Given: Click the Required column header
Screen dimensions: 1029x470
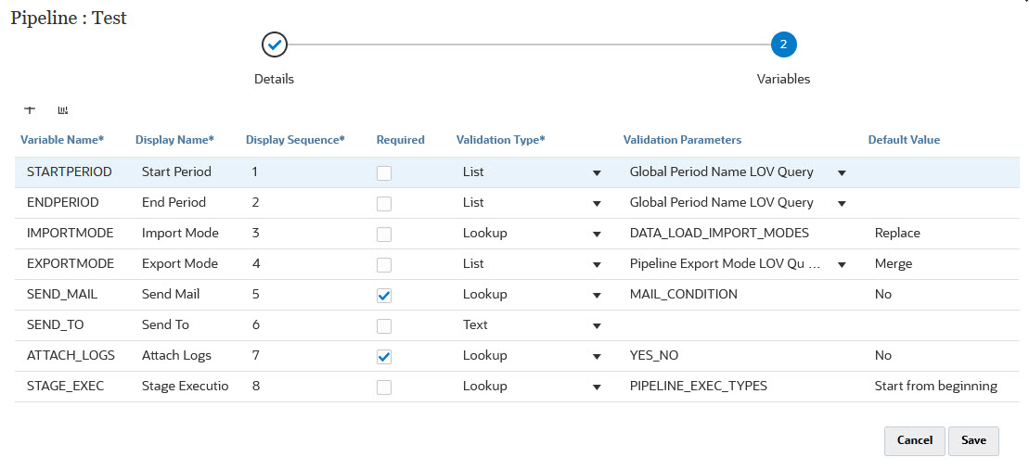Looking at the screenshot, I should (x=400, y=140).
